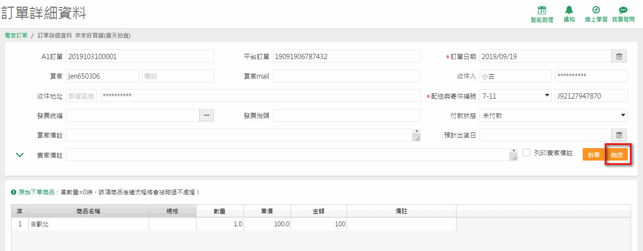Click the 規格 column header
The height and width of the screenshot is (251, 643).
click(x=172, y=211)
